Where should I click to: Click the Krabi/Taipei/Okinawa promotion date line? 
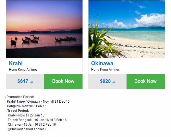[38, 102]
